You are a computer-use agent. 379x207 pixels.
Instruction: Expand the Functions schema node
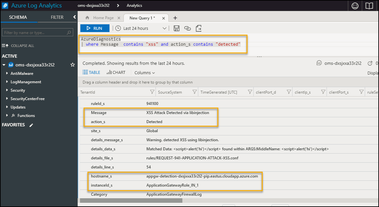[7, 115]
